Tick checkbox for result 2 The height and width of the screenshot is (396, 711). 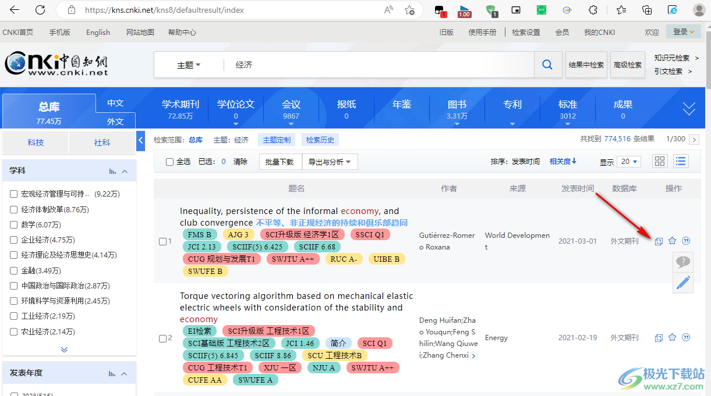click(x=162, y=338)
